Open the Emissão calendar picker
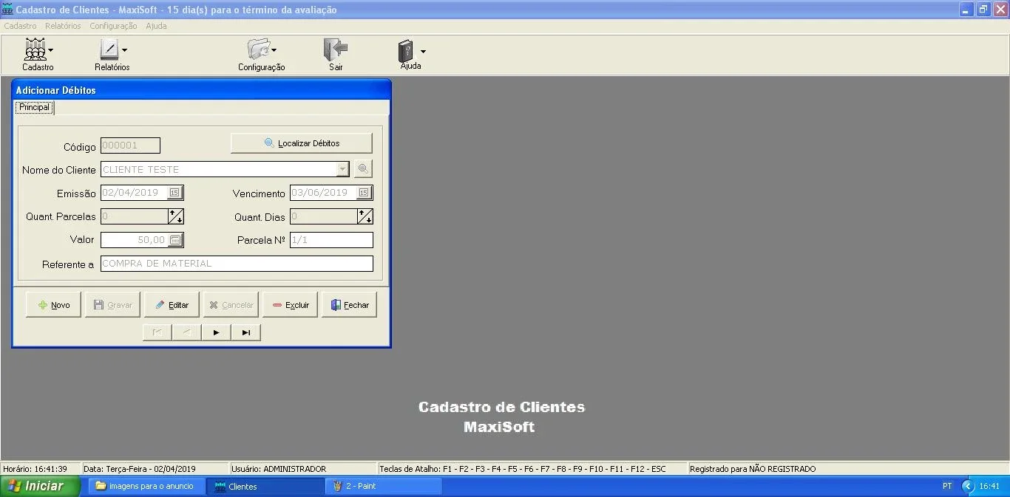This screenshot has height=497, width=1010. tap(174, 193)
